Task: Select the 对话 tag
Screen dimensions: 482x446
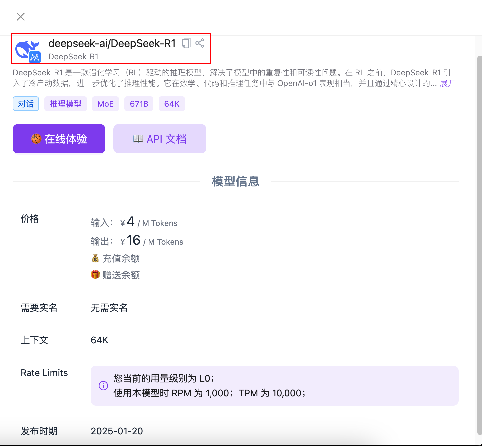Action: click(26, 104)
